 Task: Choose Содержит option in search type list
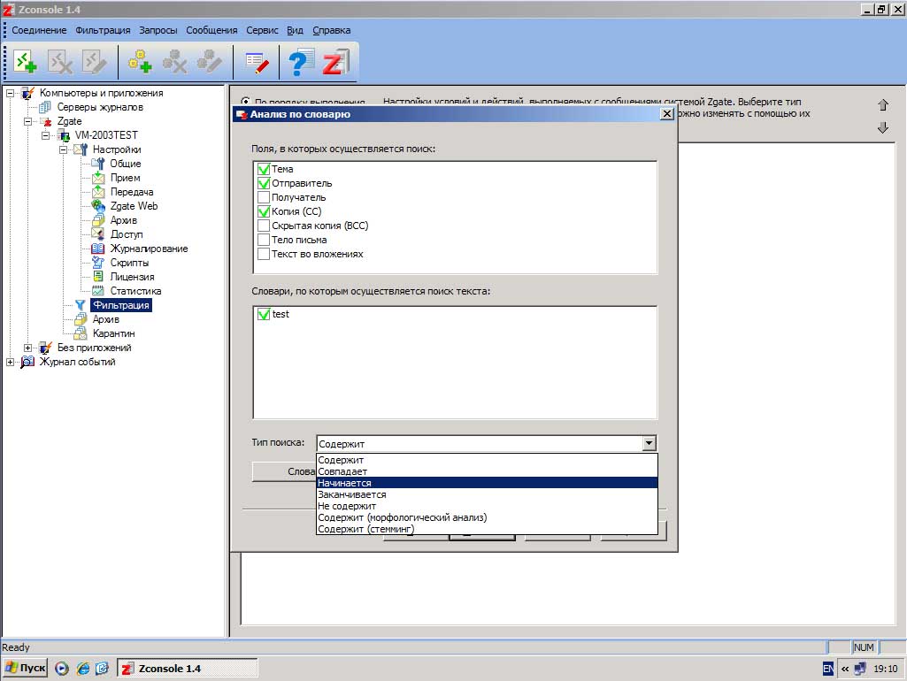pyautogui.click(x=487, y=460)
